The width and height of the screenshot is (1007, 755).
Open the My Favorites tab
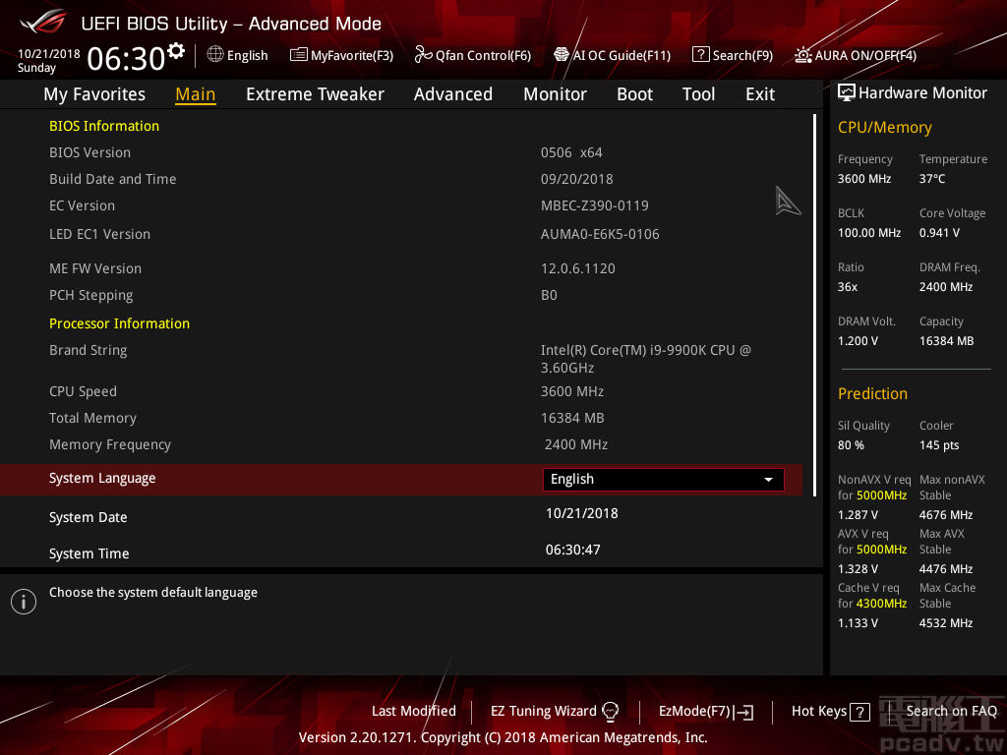pos(94,94)
